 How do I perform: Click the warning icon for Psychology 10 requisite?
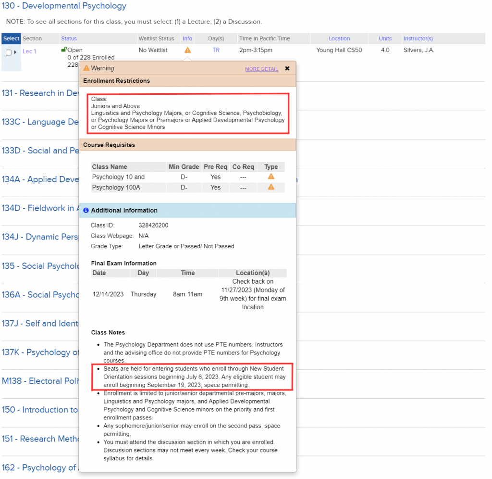[x=271, y=176]
